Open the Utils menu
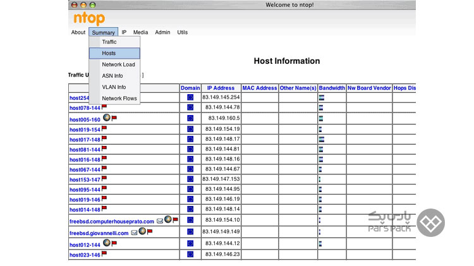This screenshot has width=474, height=266. click(x=182, y=32)
